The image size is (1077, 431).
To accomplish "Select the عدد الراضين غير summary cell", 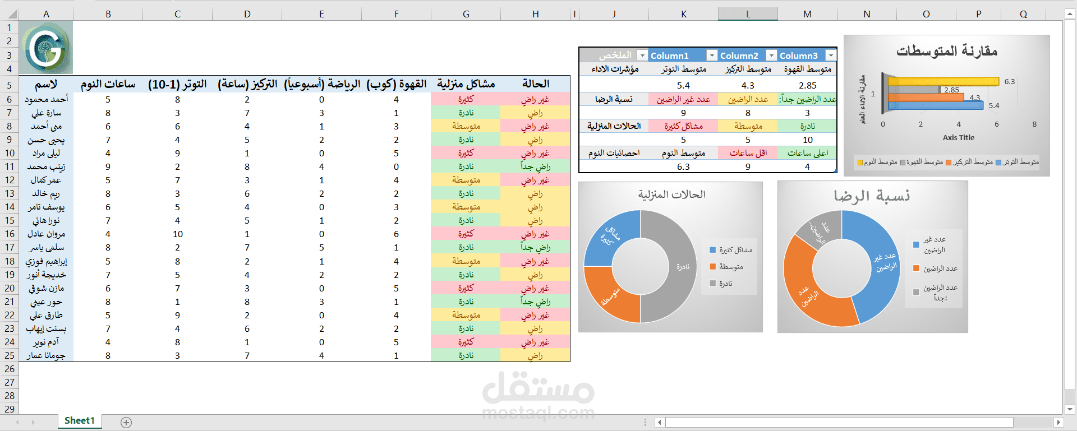I will tap(683, 99).
